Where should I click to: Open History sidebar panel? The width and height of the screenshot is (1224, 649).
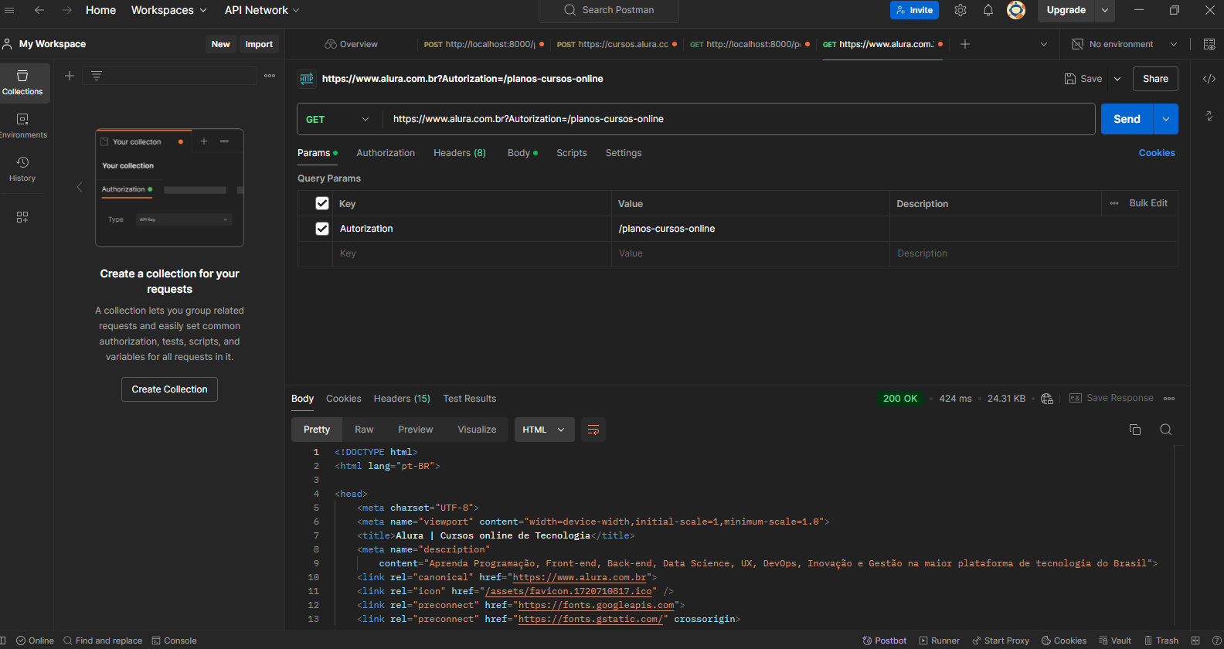(22, 169)
